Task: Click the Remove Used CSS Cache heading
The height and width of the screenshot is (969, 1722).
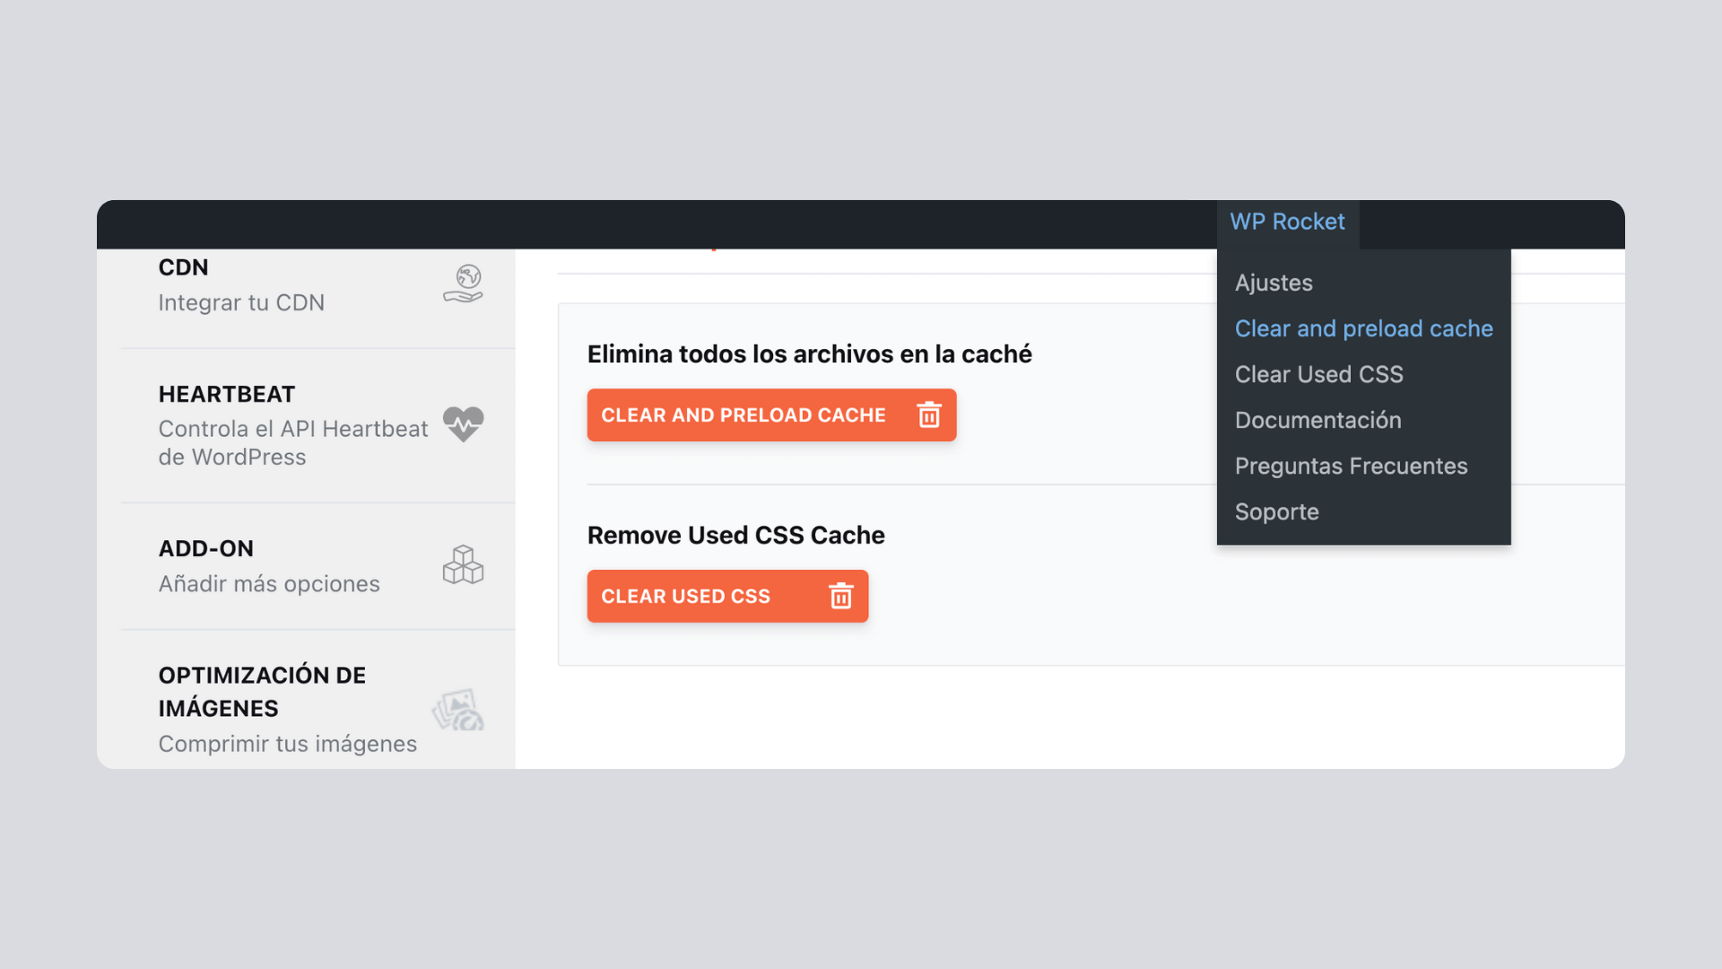Action: [x=735, y=535]
